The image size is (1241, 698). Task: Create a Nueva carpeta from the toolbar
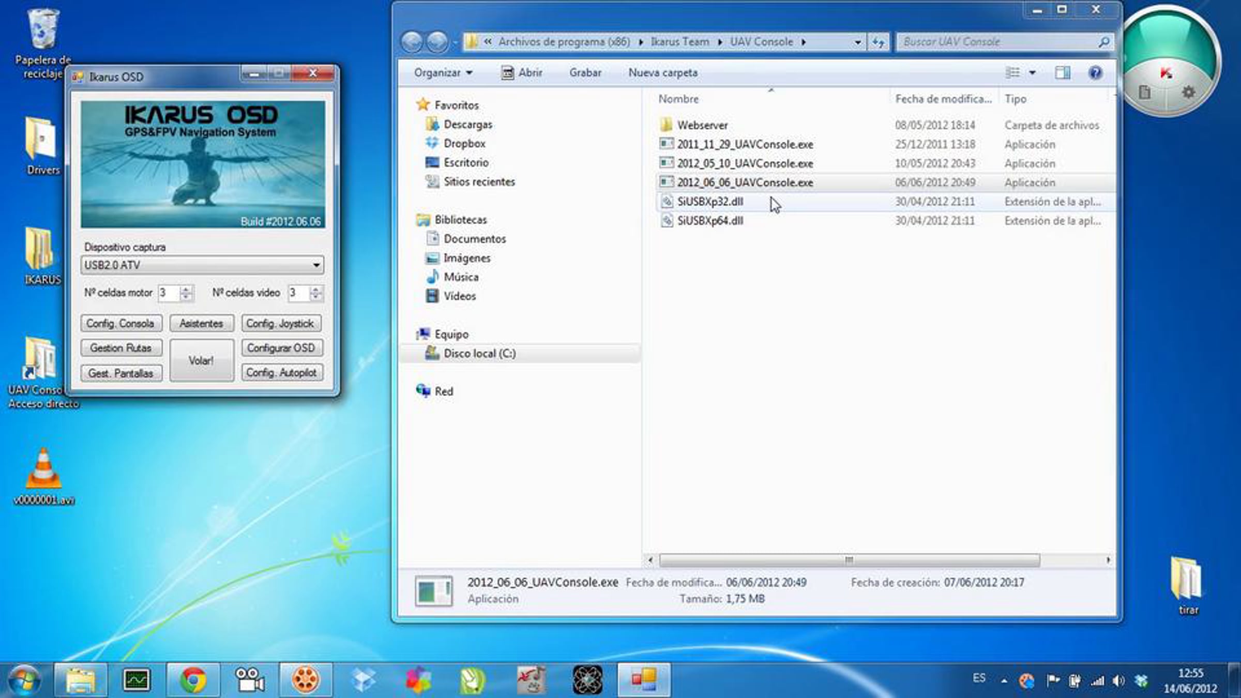click(663, 73)
